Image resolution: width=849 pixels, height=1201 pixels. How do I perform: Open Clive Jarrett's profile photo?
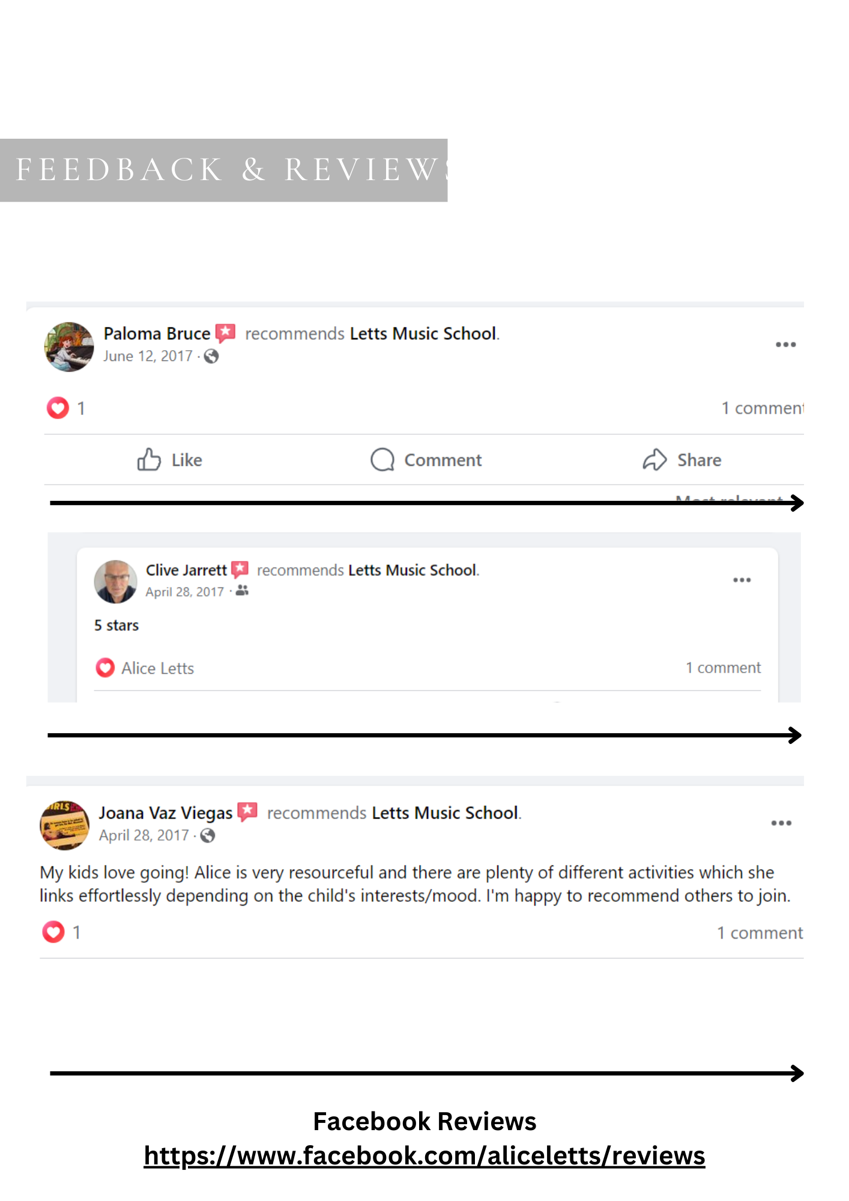pos(115,581)
